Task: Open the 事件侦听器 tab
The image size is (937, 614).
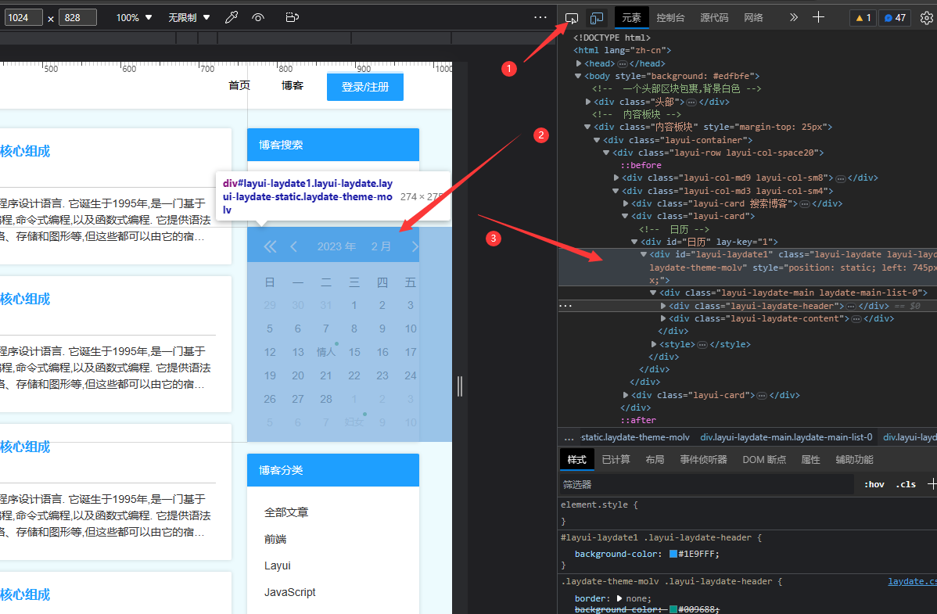Action: point(703,460)
